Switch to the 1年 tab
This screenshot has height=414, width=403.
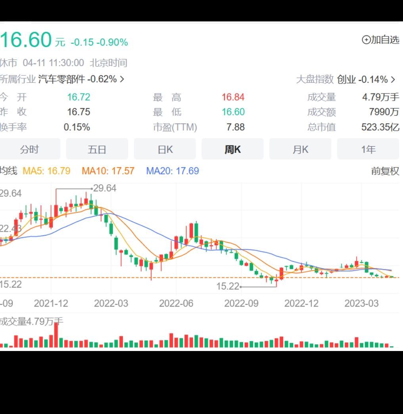368,149
